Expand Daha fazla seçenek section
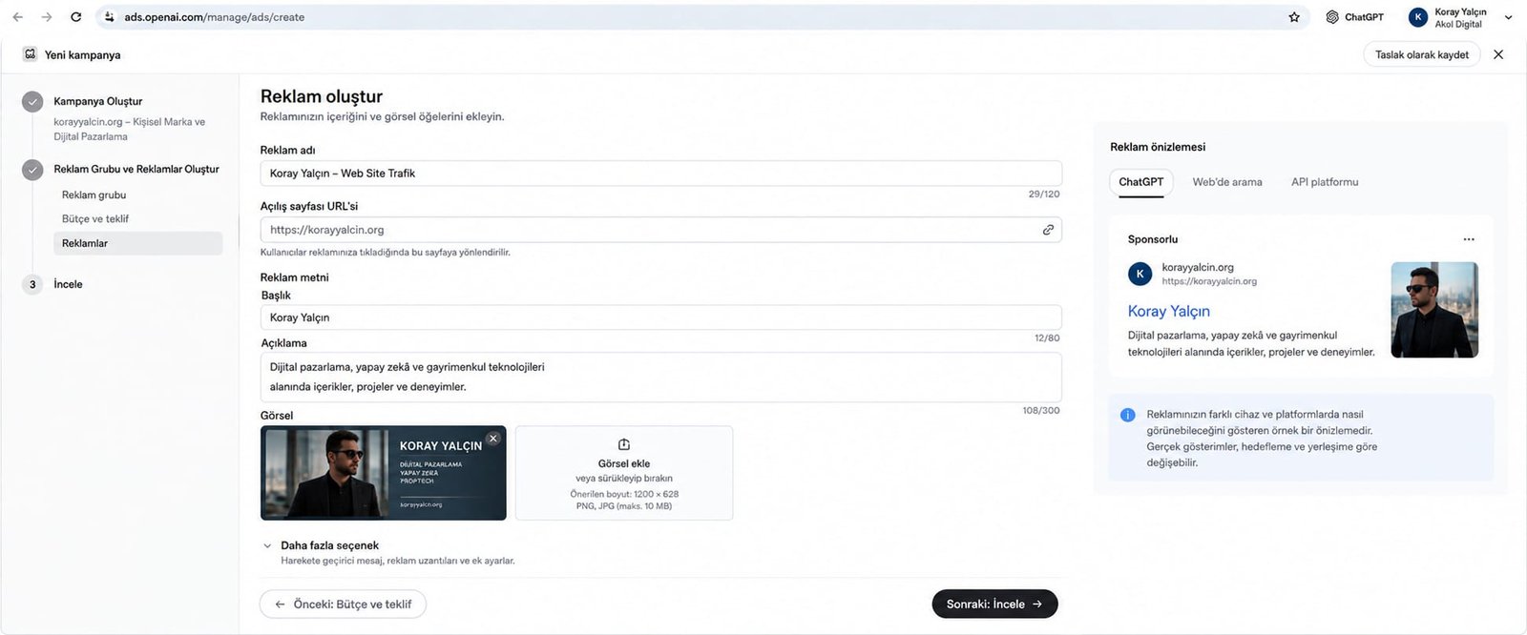Image resolution: width=1527 pixels, height=635 pixels. [329, 545]
